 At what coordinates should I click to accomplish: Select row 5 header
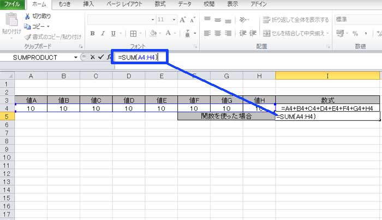click(x=7, y=117)
